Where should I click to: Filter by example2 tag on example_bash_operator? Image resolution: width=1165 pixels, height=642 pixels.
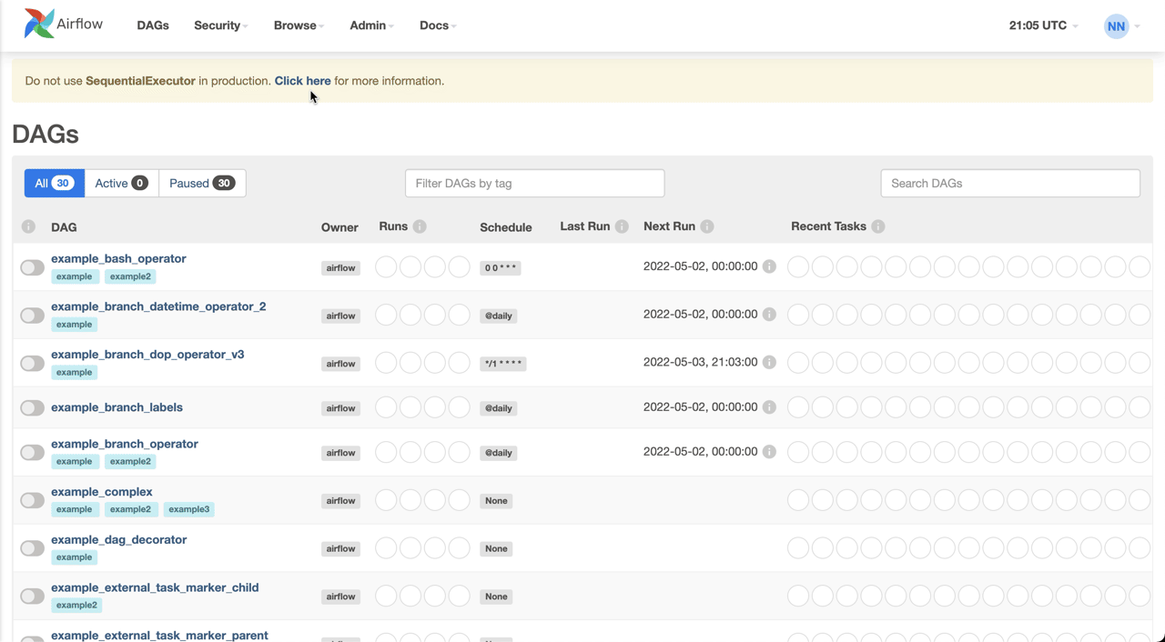coord(130,276)
